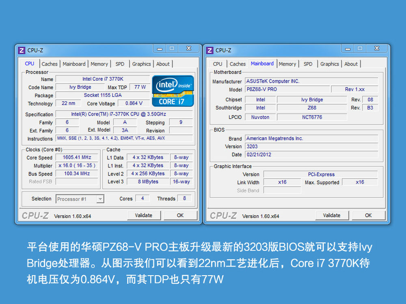This screenshot has height=304, width=406.
Task: Click LPCIO vendor Nuvoton
Action: click(260, 117)
